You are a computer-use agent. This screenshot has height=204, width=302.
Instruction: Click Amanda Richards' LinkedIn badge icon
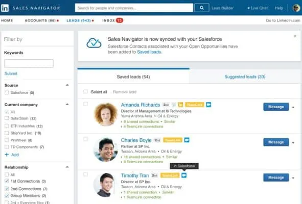tap(180, 105)
